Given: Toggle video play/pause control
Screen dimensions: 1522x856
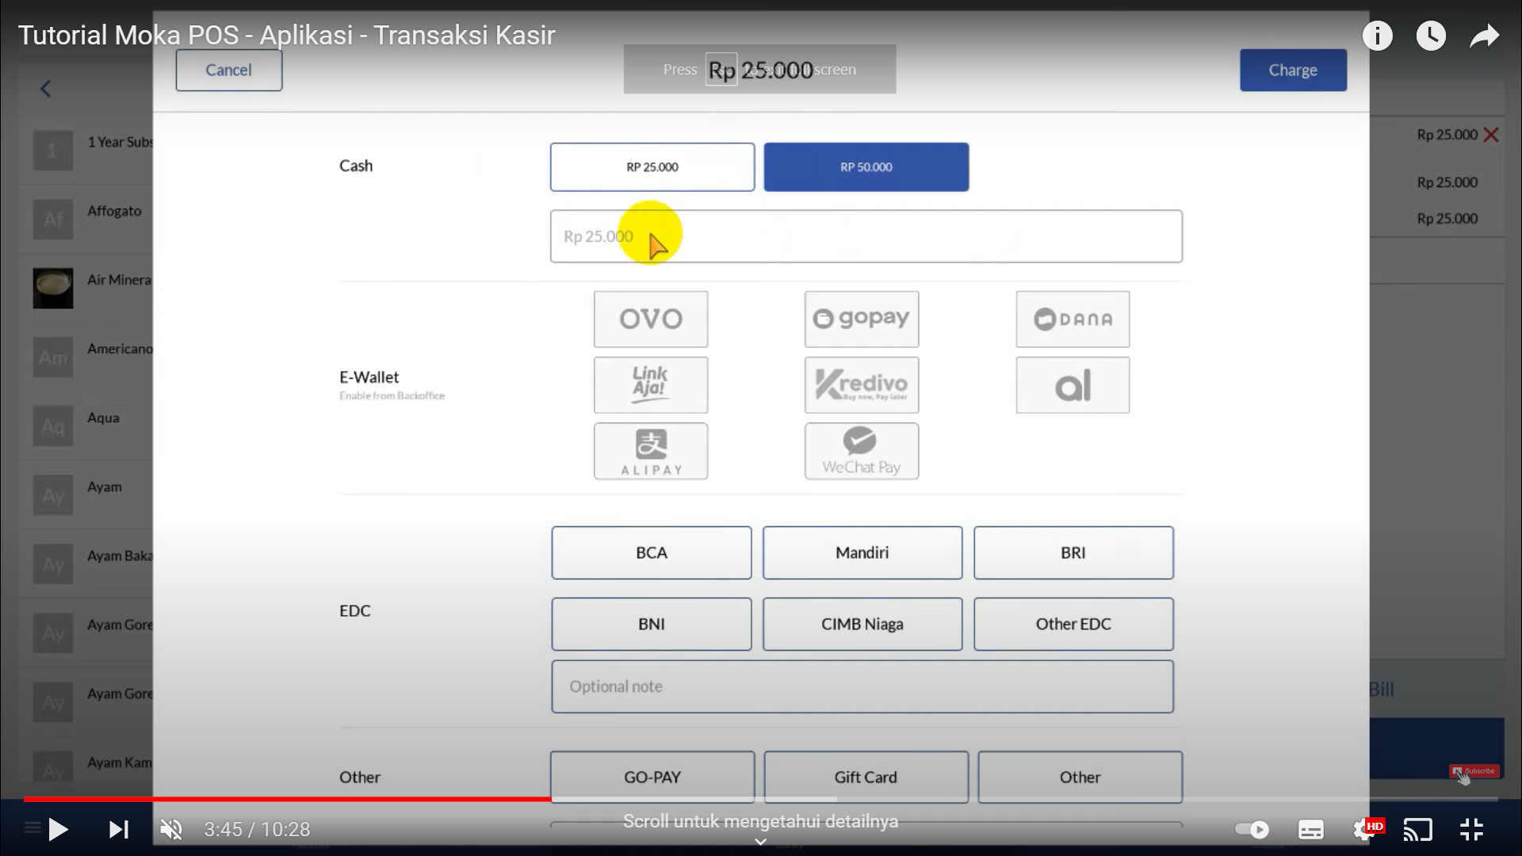Looking at the screenshot, I should (x=59, y=829).
